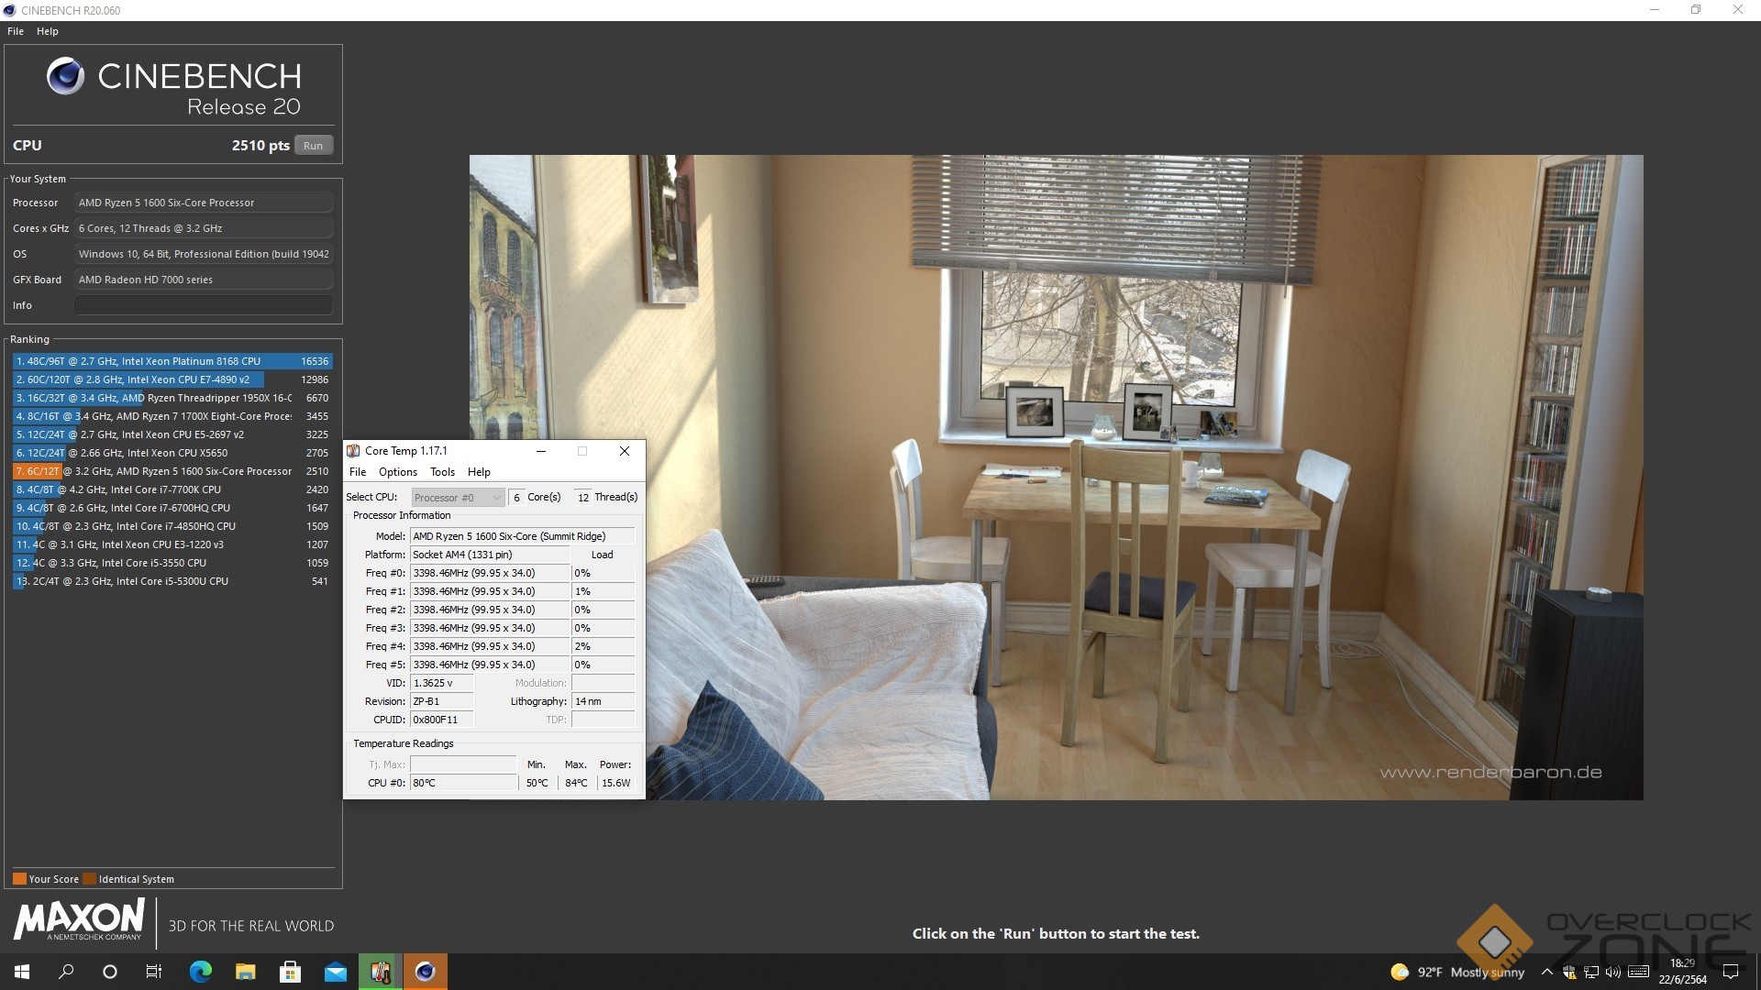
Task: Expand the Select CPU Processor #0 dropdown
Action: 458,498
